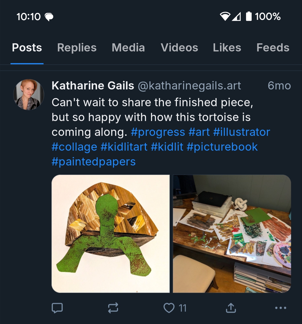Open the #progress hashtag link
The height and width of the screenshot is (324, 302).
(x=158, y=132)
